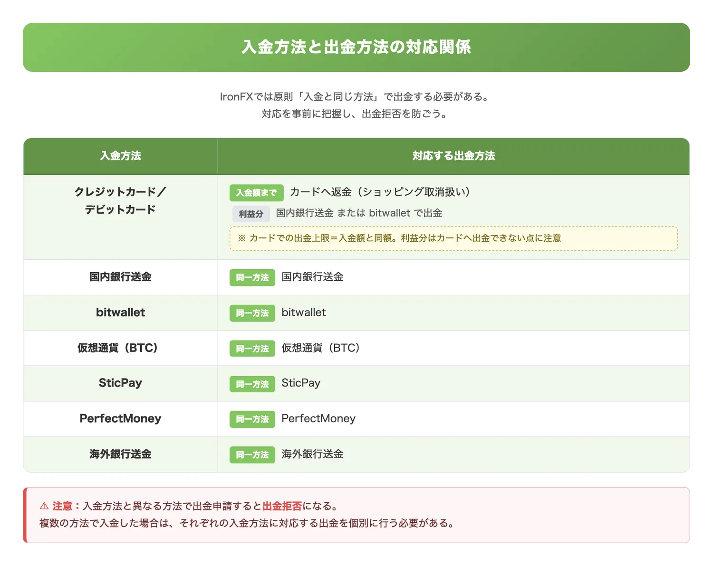Image resolution: width=713 pixels, height=566 pixels.
Task: Click the 入金方法と出金方法の対応関係 title banner
Action: coord(356,47)
